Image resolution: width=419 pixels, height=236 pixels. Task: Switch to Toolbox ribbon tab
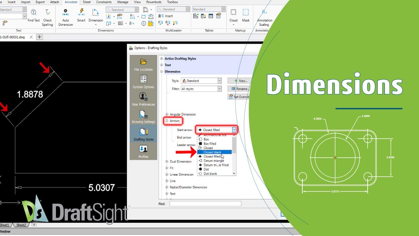pos(172,2)
